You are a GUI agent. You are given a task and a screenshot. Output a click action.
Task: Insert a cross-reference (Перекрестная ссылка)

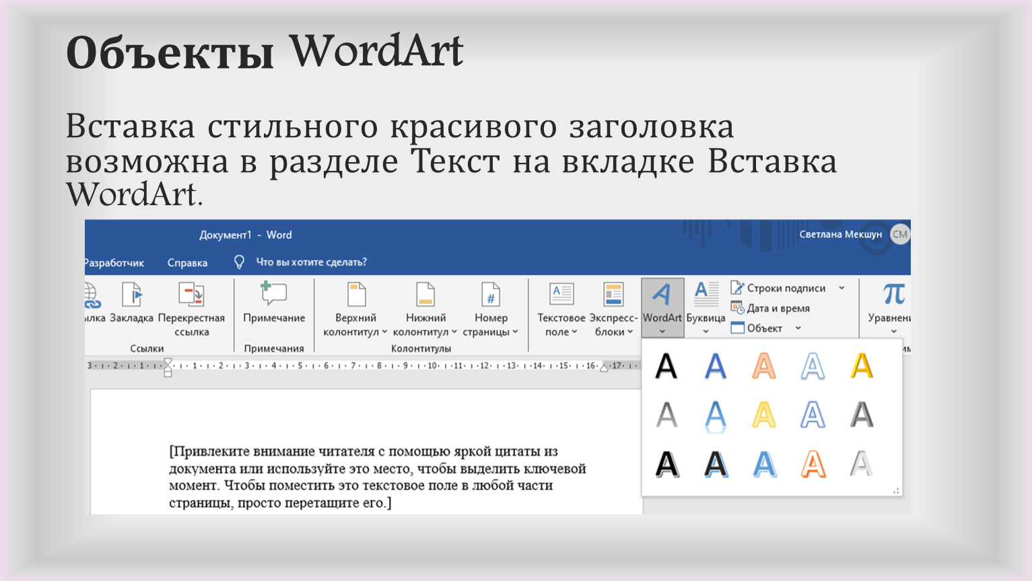click(191, 309)
